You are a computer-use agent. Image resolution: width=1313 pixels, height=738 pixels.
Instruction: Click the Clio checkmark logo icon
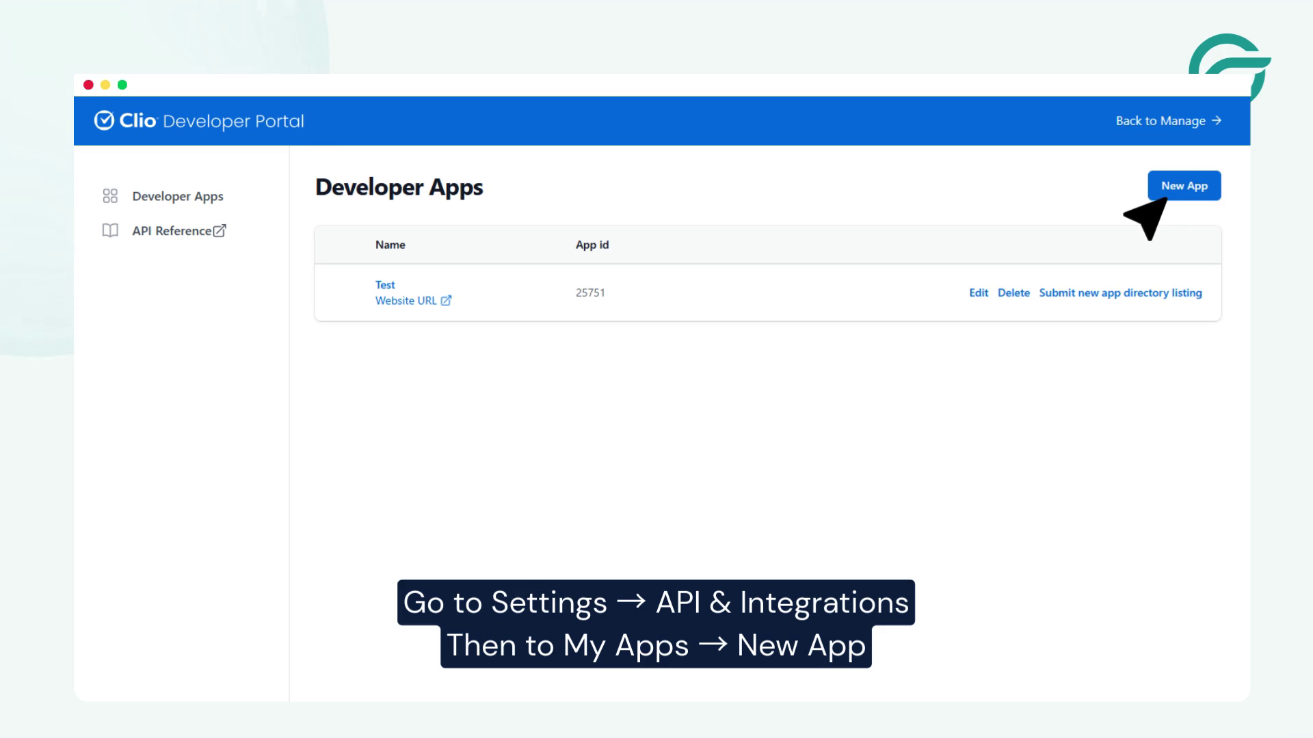104,120
